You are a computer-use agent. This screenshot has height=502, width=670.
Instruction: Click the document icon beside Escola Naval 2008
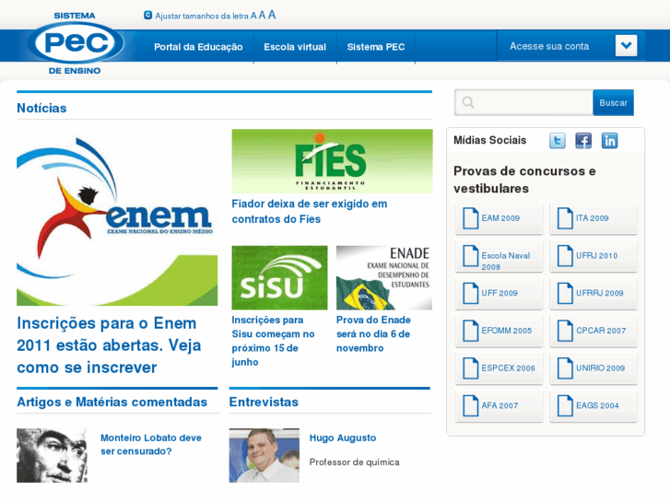470,256
